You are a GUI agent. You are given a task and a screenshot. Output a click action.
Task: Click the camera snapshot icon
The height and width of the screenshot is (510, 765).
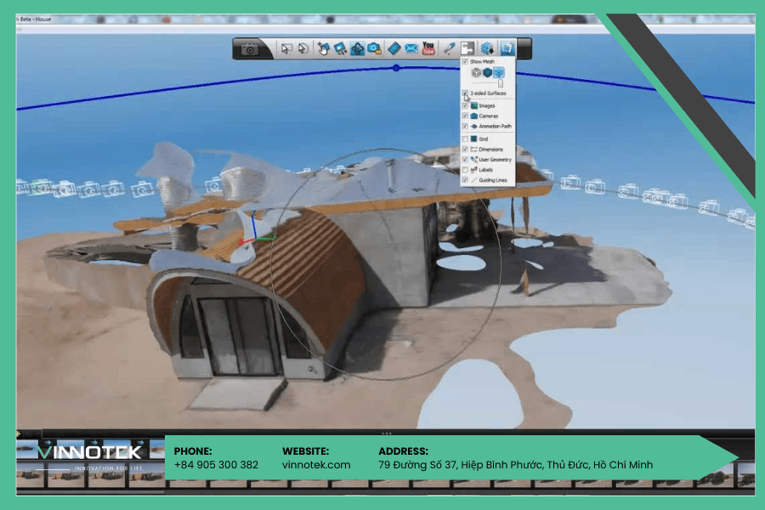click(x=374, y=48)
